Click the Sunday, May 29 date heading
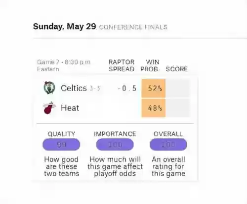This screenshot has height=204, width=247. [x=65, y=26]
